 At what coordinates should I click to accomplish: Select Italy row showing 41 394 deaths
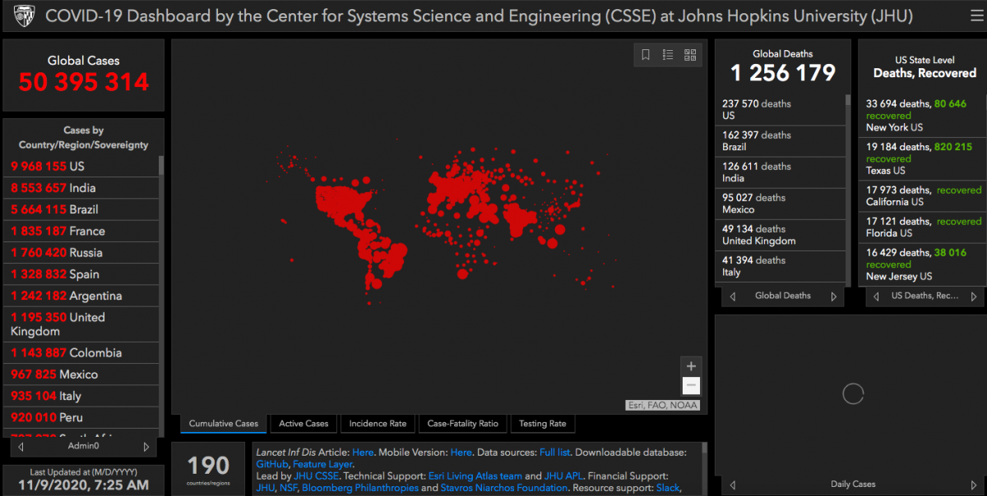781,266
